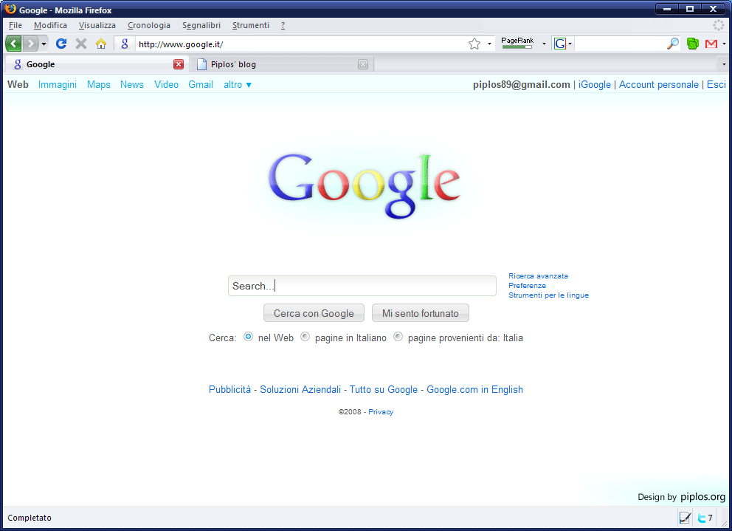Close the Google tab with red X
Viewport: 732px width, 531px height.
click(179, 64)
